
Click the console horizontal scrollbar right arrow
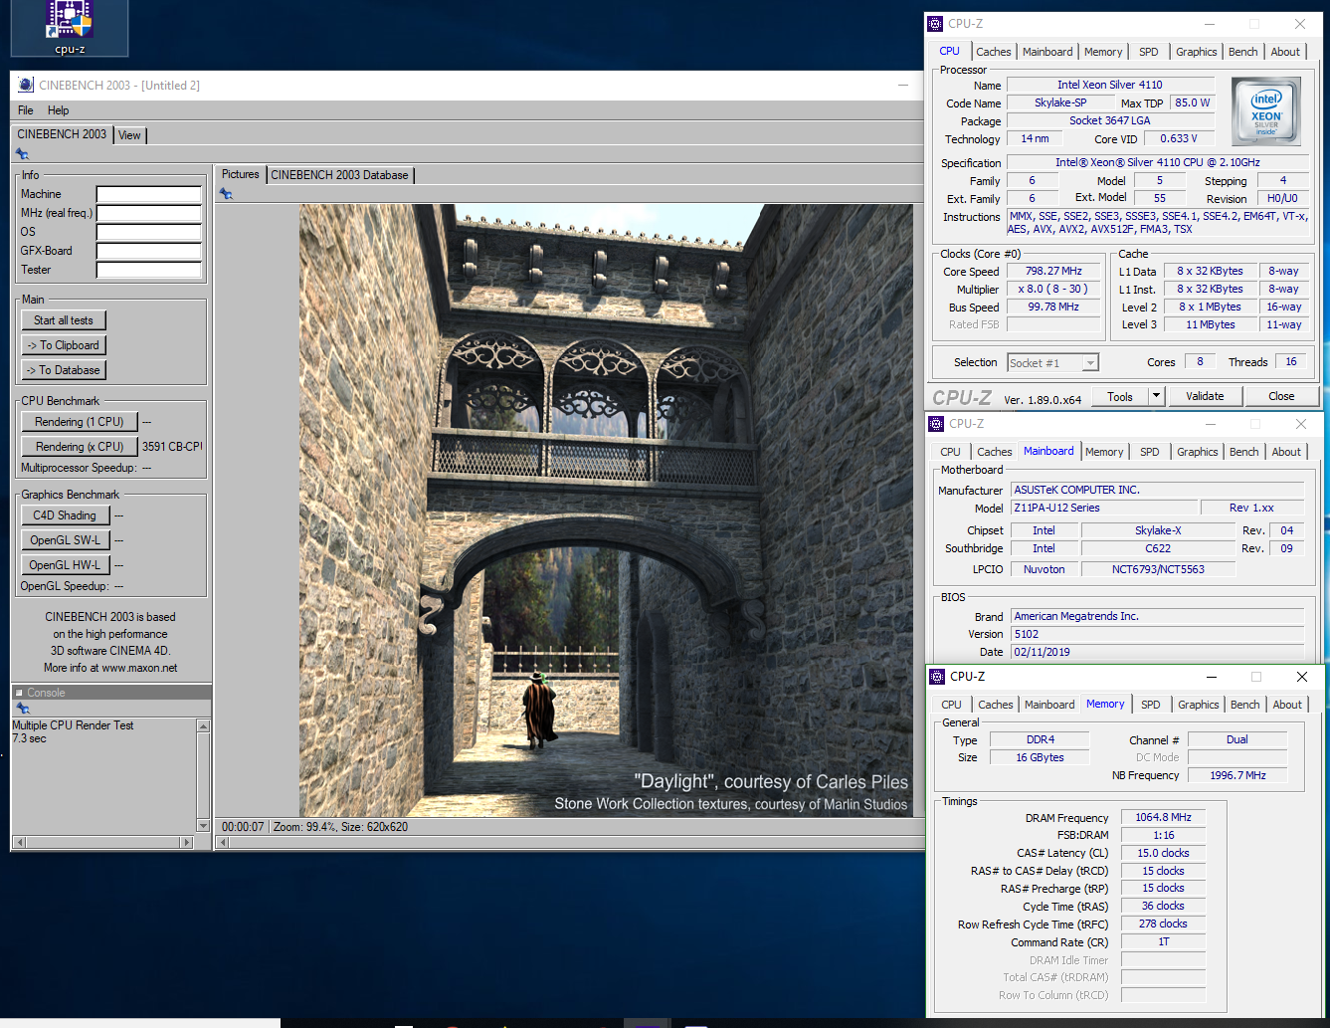(186, 843)
